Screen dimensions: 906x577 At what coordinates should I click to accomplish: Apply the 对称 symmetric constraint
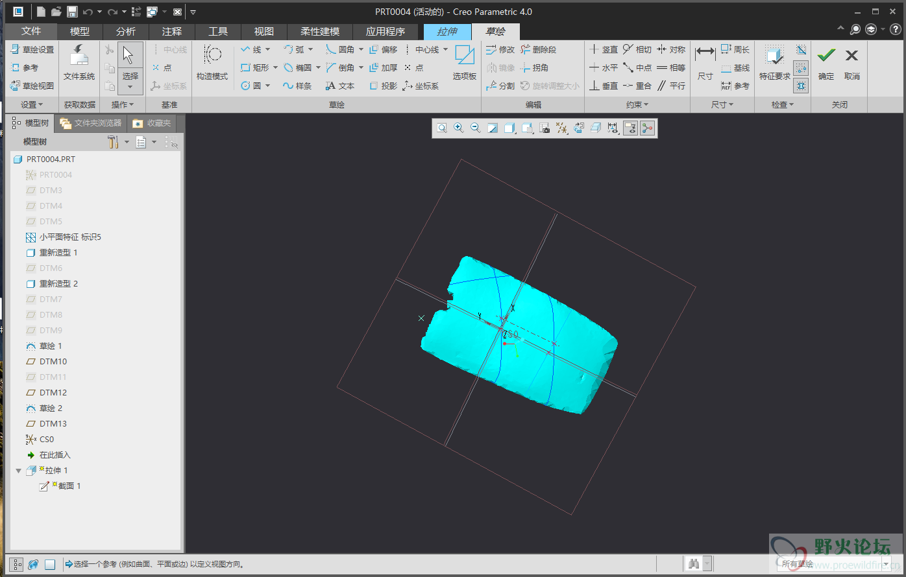pos(671,49)
